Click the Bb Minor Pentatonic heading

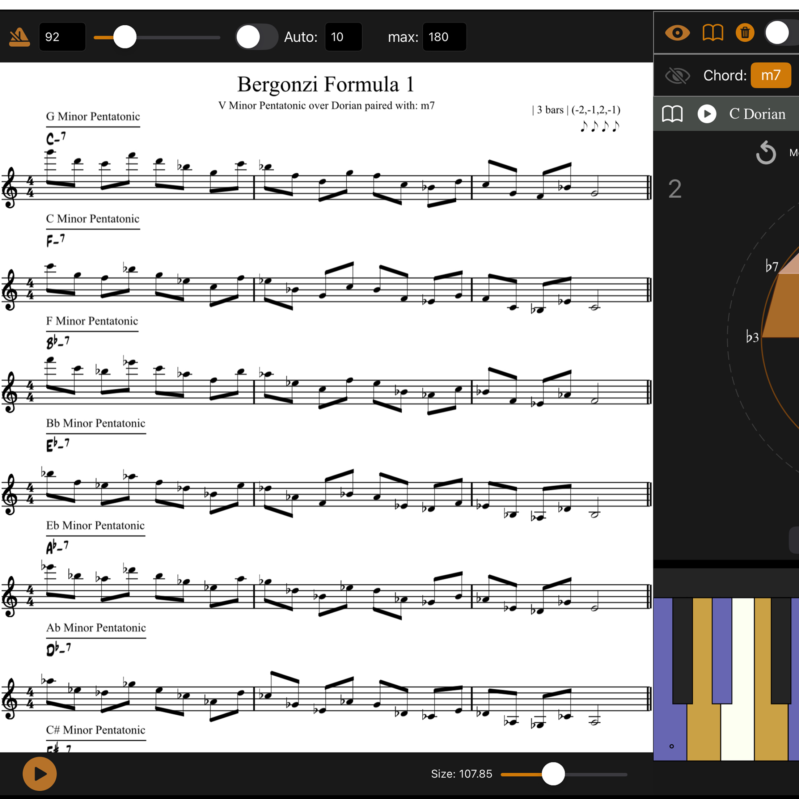(96, 423)
